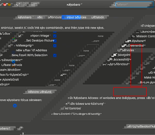
Task: Select the 'Mission Control' category label
Action: pyautogui.click(x=146, y=36)
